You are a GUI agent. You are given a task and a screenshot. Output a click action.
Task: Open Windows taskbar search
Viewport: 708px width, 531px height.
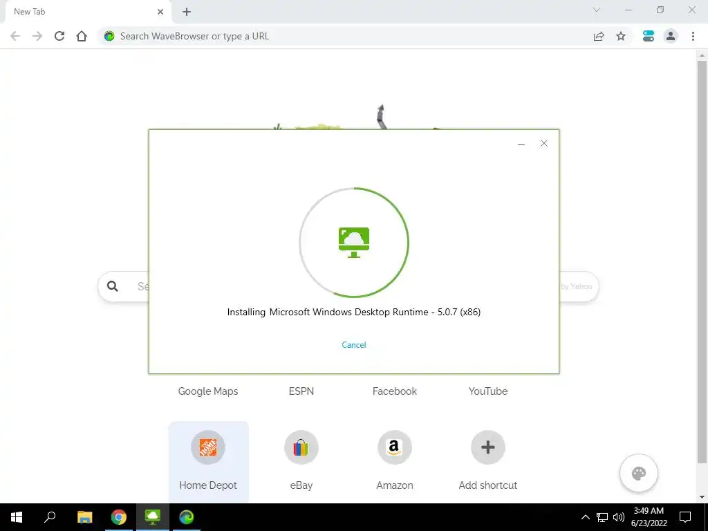pos(50,517)
